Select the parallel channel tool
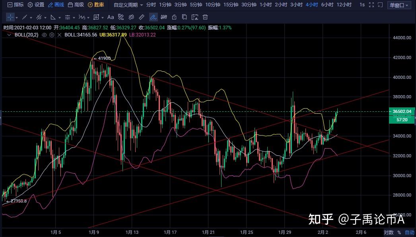 pos(39,17)
